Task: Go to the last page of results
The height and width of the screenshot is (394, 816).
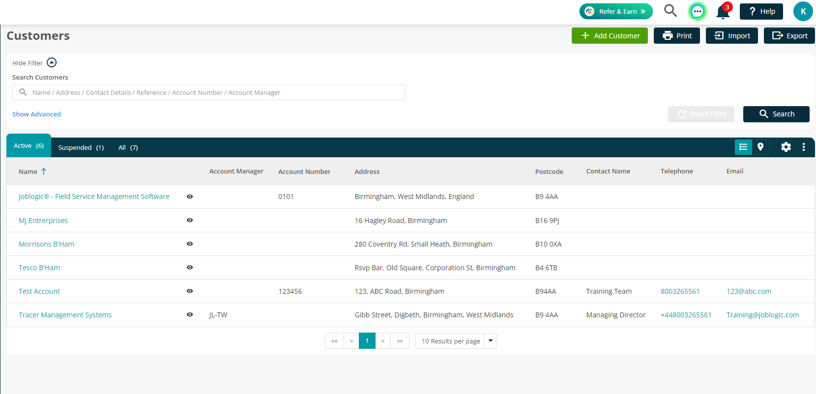Action: (400, 341)
